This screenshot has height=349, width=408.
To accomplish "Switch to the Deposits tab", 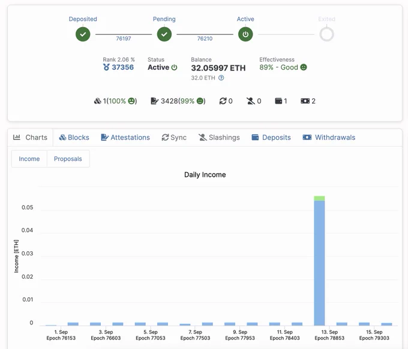I will [x=271, y=137].
